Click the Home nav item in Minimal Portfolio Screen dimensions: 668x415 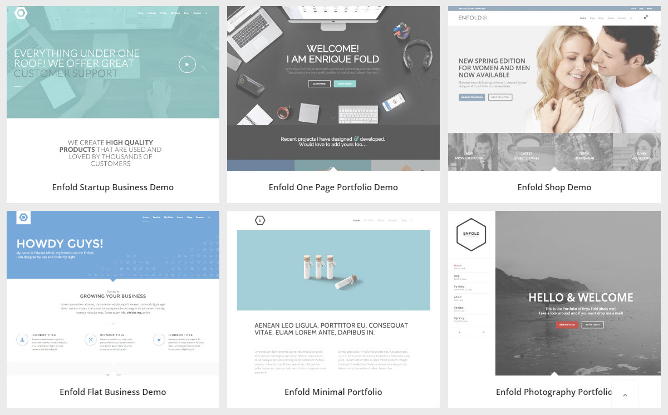(x=356, y=221)
